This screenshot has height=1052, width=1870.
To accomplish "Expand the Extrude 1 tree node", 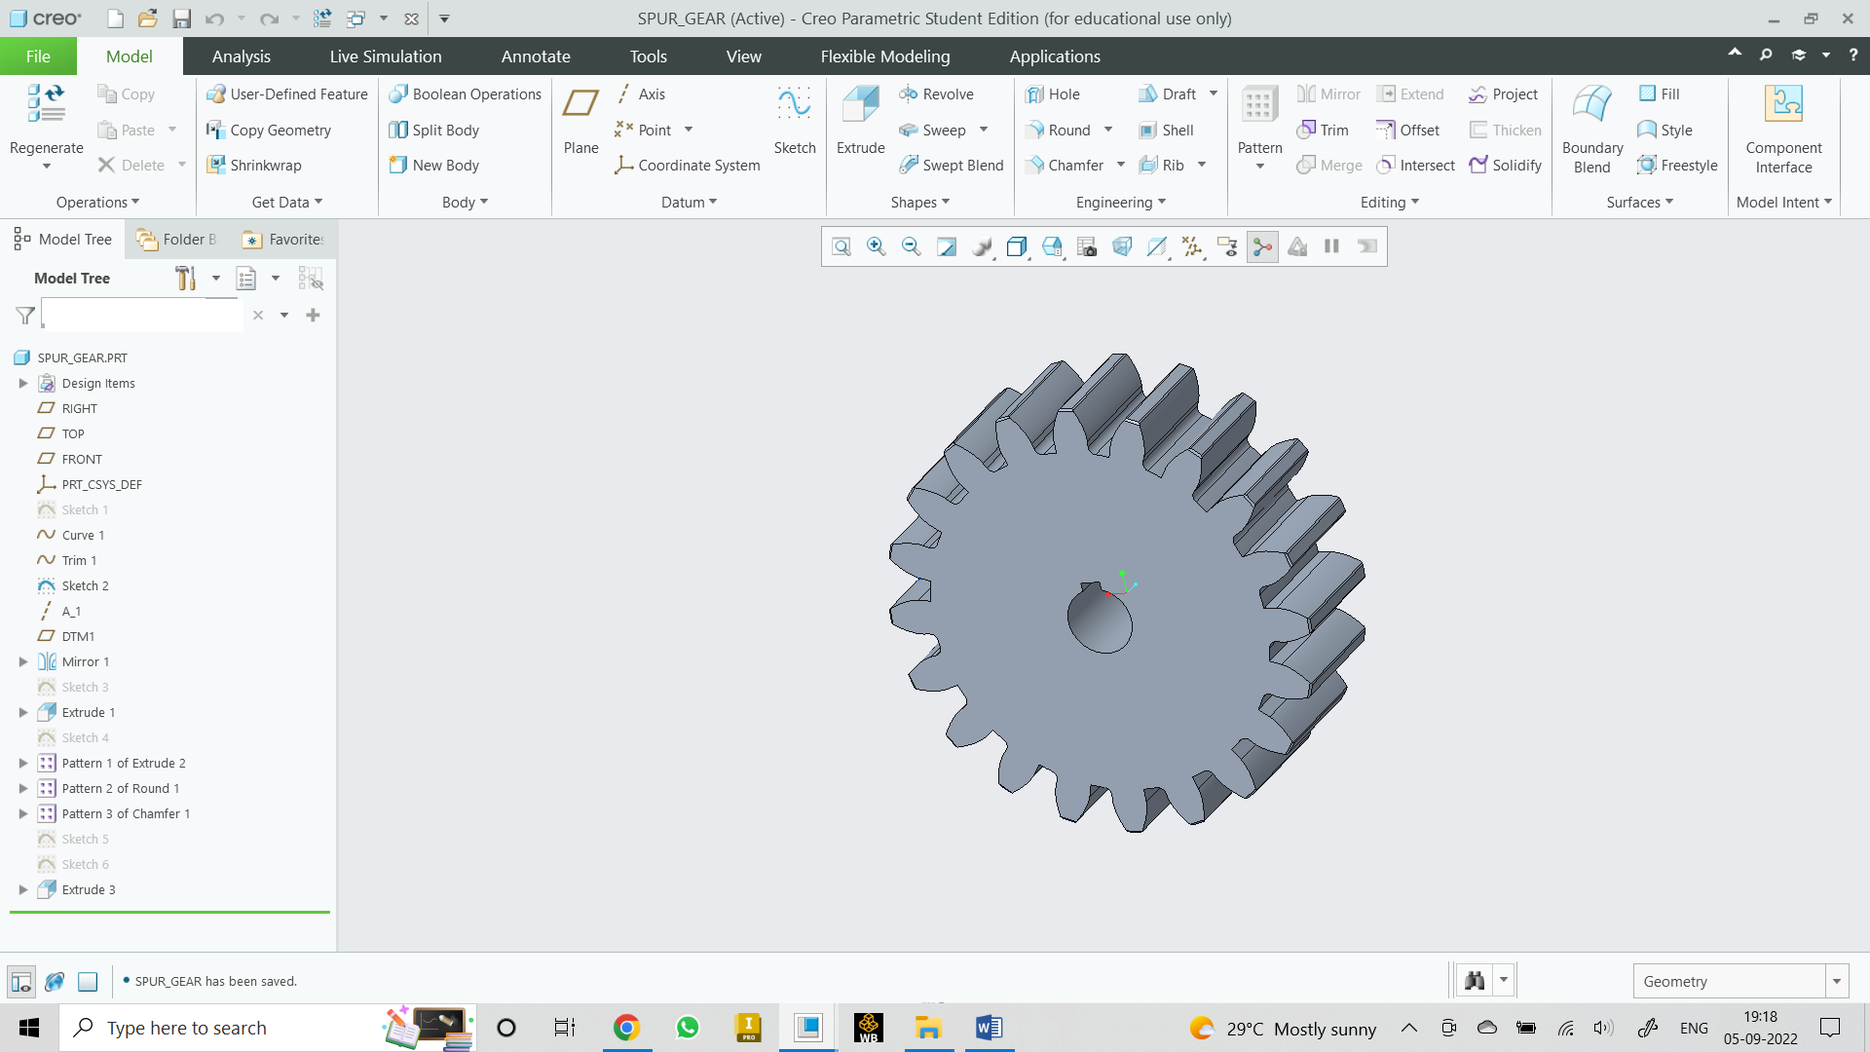I will click(23, 713).
